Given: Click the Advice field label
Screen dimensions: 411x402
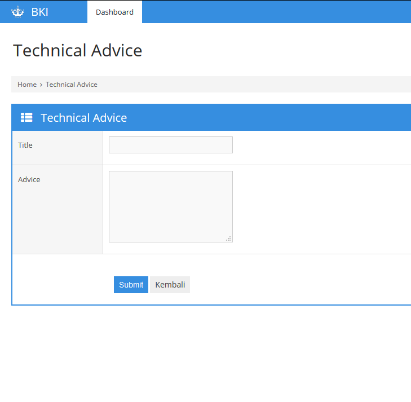Looking at the screenshot, I should click(29, 180).
